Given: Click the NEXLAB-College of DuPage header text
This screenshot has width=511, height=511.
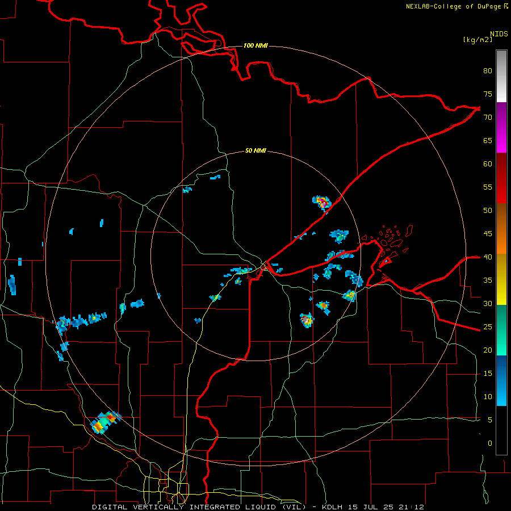Looking at the screenshot, I should pyautogui.click(x=454, y=6).
